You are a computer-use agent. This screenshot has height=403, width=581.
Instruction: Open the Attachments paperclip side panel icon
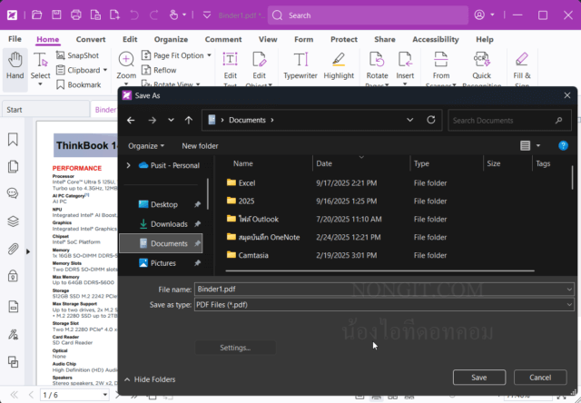pyautogui.click(x=13, y=249)
